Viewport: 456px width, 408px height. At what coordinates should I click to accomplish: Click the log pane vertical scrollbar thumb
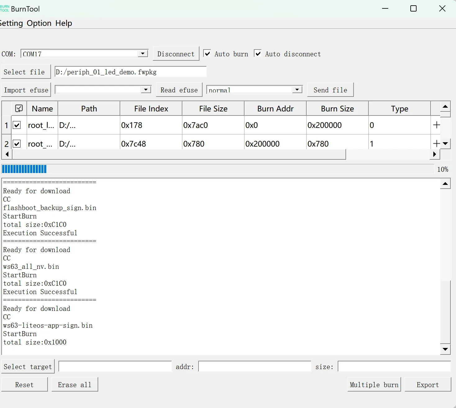point(445,312)
